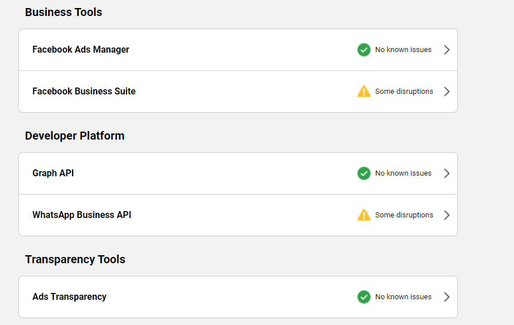Click 'No known issues' text for Facebook Ads Manager
This screenshot has height=325, width=514.
click(x=403, y=50)
